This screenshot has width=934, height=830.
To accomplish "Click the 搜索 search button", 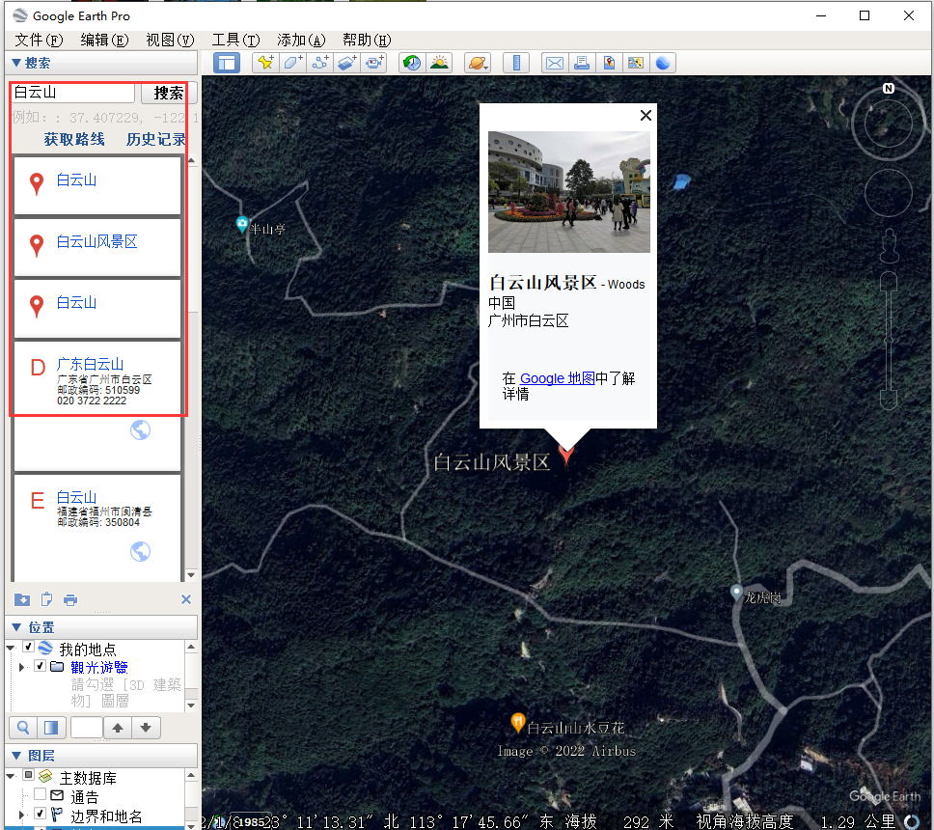I will point(169,93).
